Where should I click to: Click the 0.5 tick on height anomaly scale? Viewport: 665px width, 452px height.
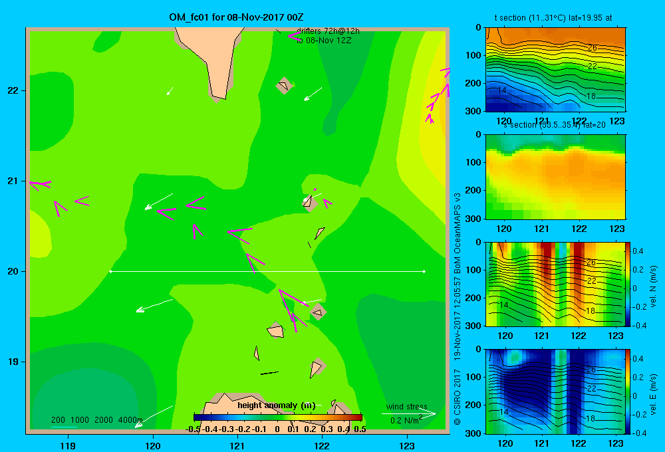pyautogui.click(x=360, y=429)
